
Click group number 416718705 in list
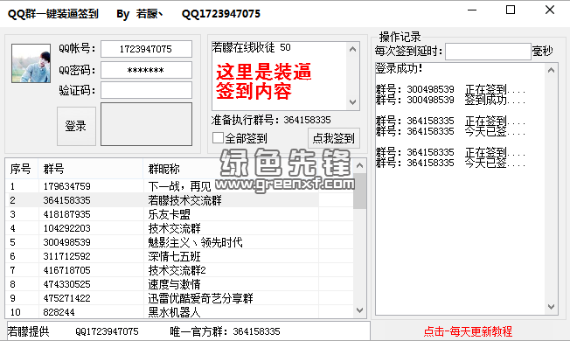tap(67, 270)
